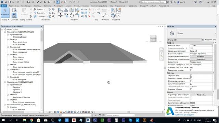Click the Trim/Extend to corner tool
The image size is (219, 123).
click(77, 15)
